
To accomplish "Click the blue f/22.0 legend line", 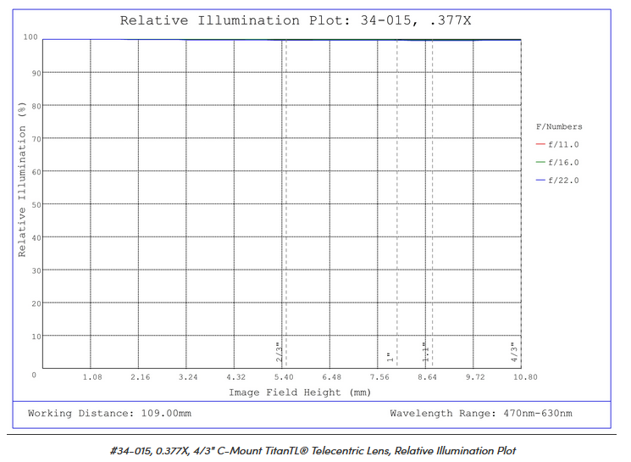I will [x=540, y=181].
